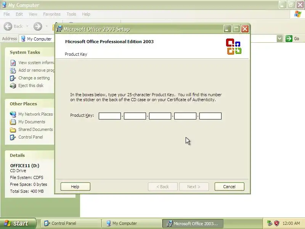This screenshot has width=305, height=229.
Task: Open View menu in My Computer
Action: (33, 14)
